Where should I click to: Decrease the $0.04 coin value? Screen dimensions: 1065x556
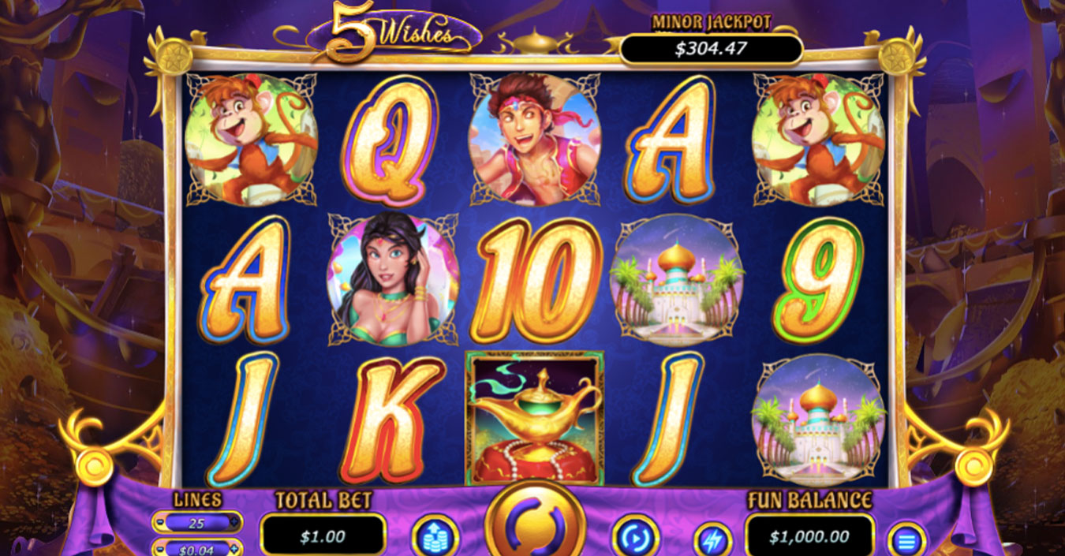coord(159,547)
